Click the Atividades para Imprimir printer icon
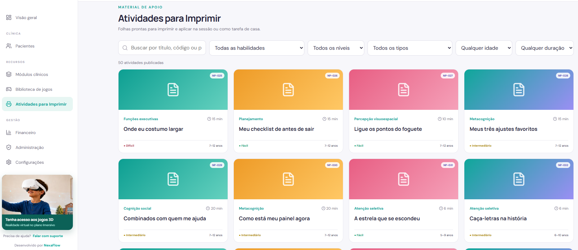Screen dimensions: 578x250 tap(9, 104)
